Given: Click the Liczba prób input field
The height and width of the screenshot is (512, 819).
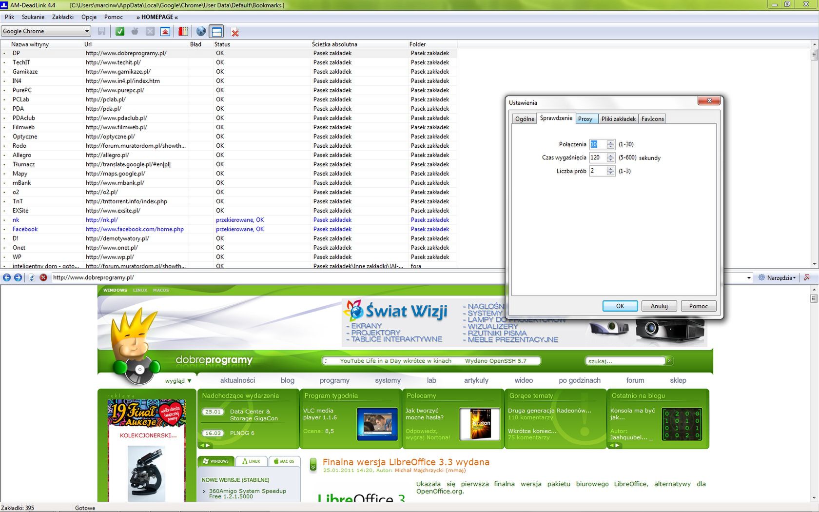Looking at the screenshot, I should click(598, 171).
